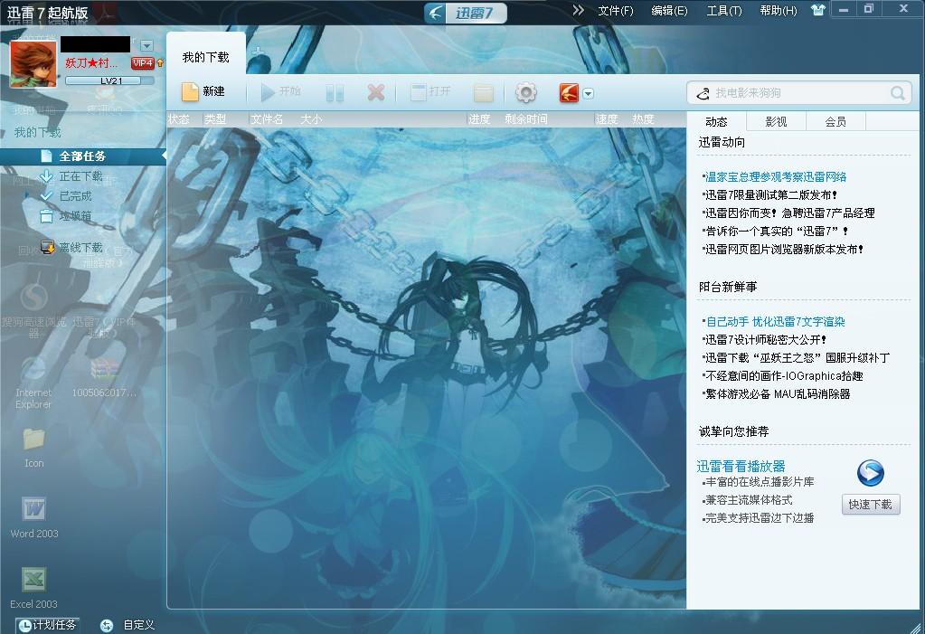
Task: Open 离线下载 offline download in sidebar
Action: (x=80, y=247)
